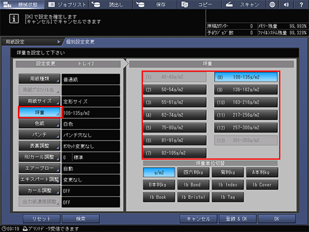The image size is (309, 232).
Task: Select weight (11) 217-256g/m2
Action: [246, 115]
